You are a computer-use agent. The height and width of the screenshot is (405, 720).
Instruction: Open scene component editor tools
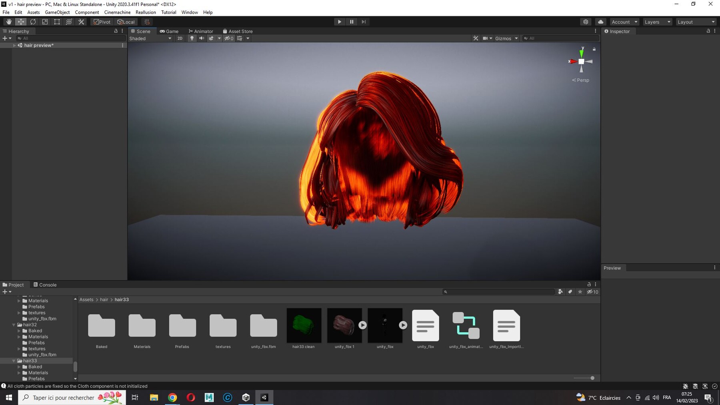(476, 38)
